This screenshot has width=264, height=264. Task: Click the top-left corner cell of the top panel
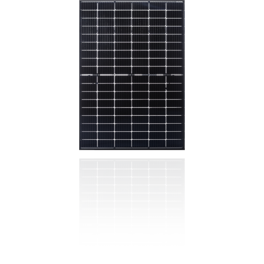pos(89,5)
